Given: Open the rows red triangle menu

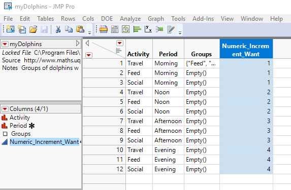Looking at the screenshot, I should [89, 55].
